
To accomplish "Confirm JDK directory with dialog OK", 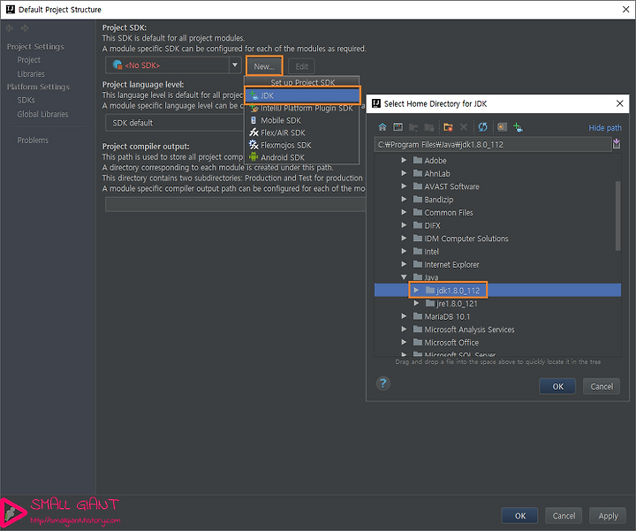I will click(557, 386).
